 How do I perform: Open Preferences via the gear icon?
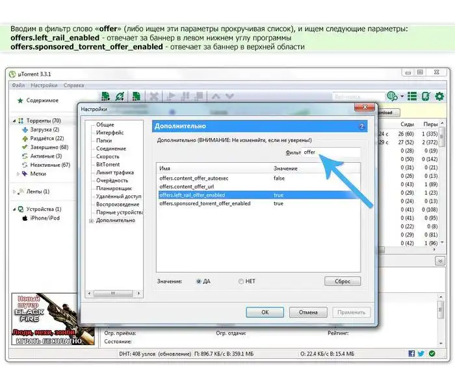click(439, 96)
